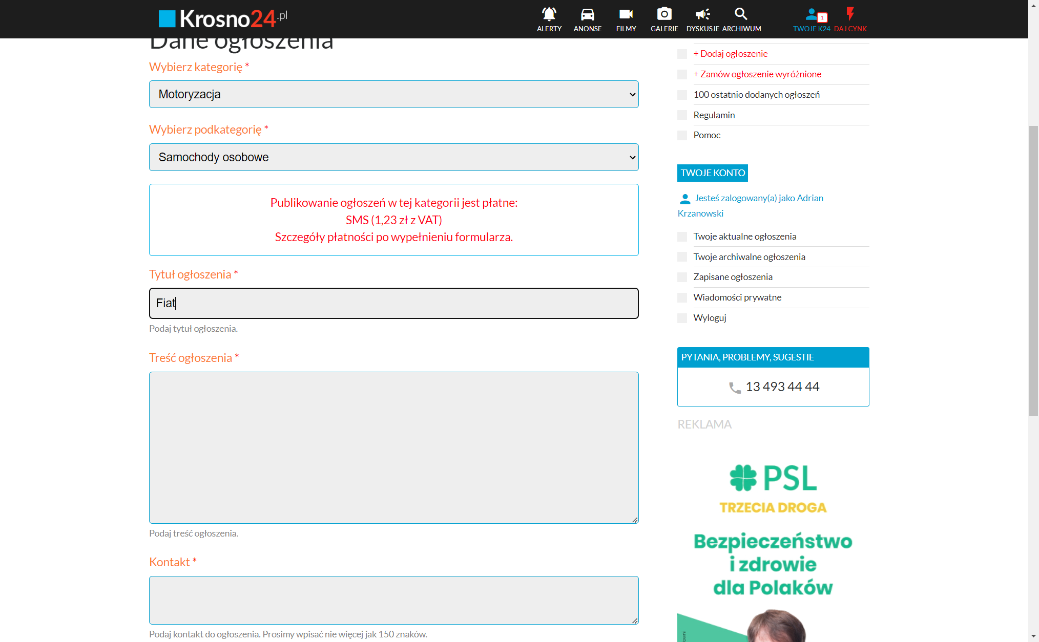Click the Pytania, problemy, sugestie header
Viewport: 1039px width, 642px height.
click(x=773, y=357)
